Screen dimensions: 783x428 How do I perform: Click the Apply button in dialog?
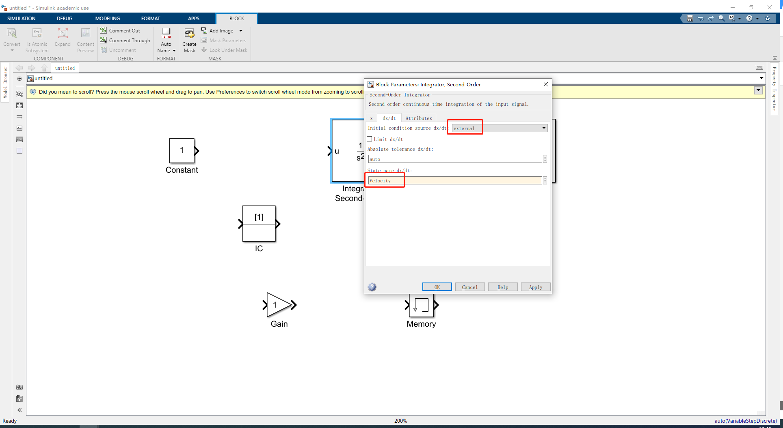point(535,287)
